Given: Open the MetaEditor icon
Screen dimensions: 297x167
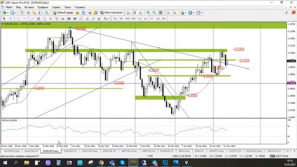Looking at the screenshot, I should [x=77, y=13].
